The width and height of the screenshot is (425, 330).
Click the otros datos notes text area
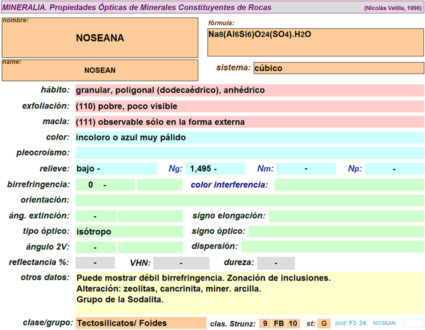249,293
